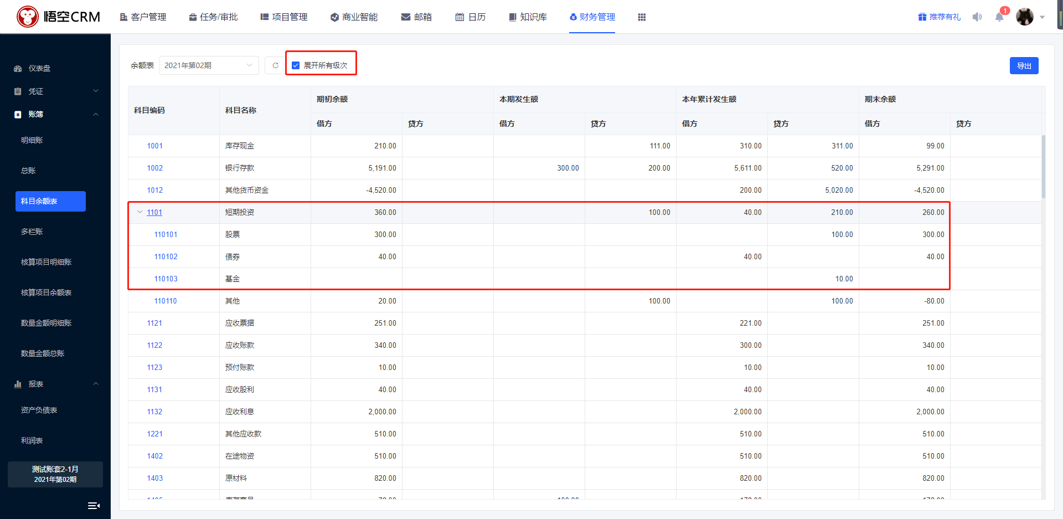Click the 推荐有礼 gift icon
This screenshot has width=1063, height=519.
click(x=922, y=17)
